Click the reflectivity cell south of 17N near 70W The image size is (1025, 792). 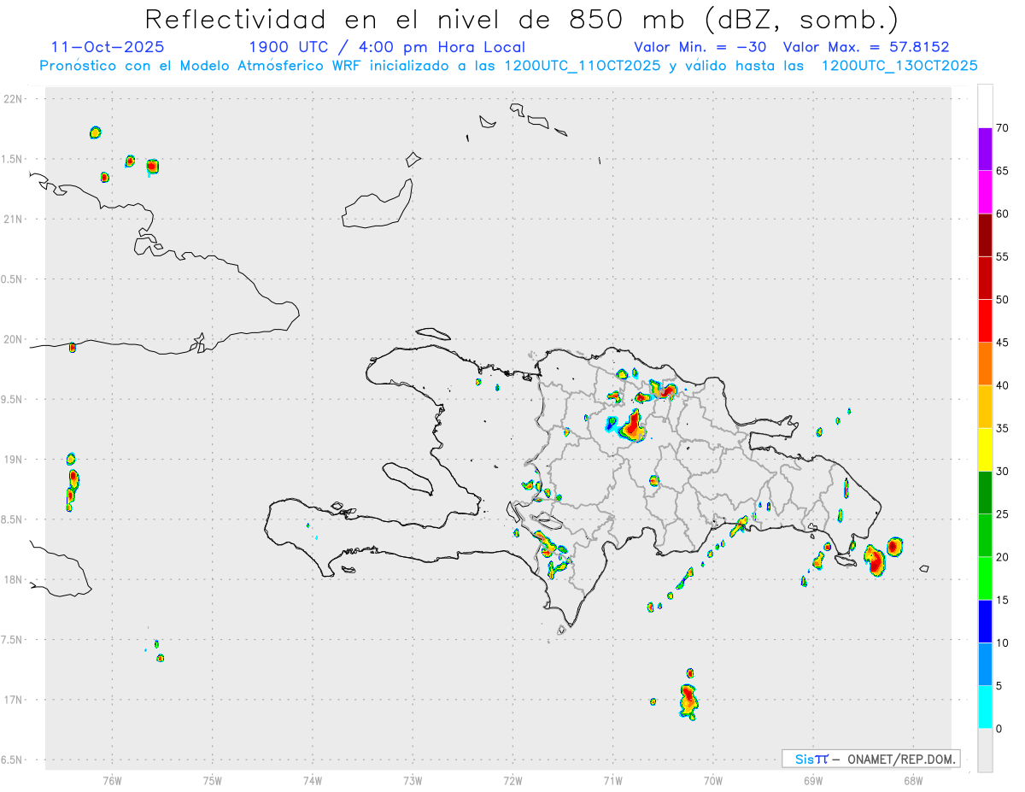click(x=688, y=701)
